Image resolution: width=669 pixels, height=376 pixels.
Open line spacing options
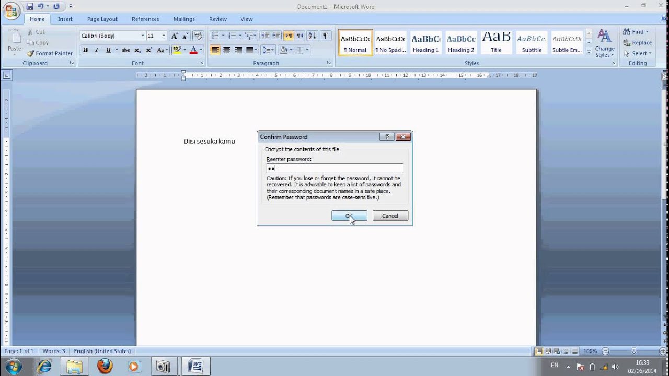pos(268,50)
